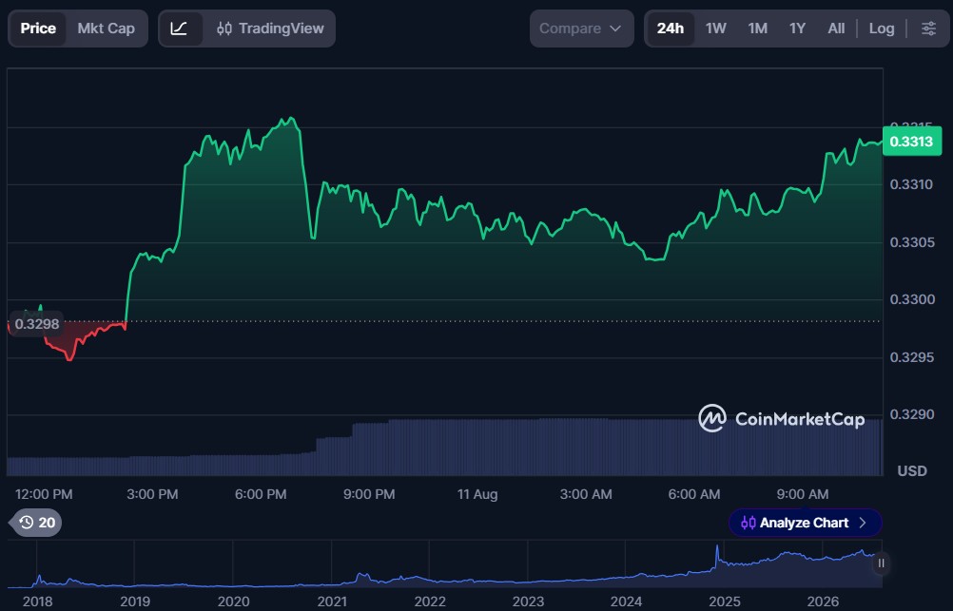Click the history clock badge showing 20

point(36,523)
